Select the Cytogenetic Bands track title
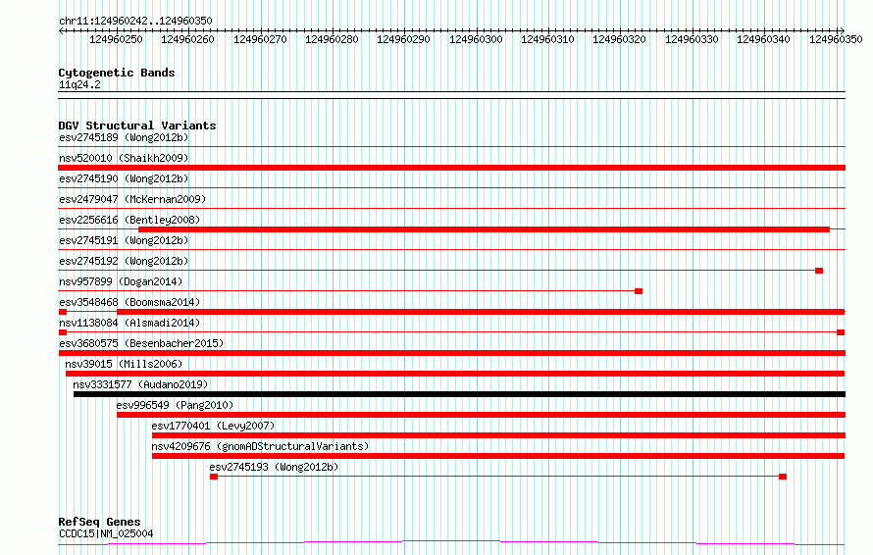This screenshot has height=555, width=873. [x=117, y=73]
